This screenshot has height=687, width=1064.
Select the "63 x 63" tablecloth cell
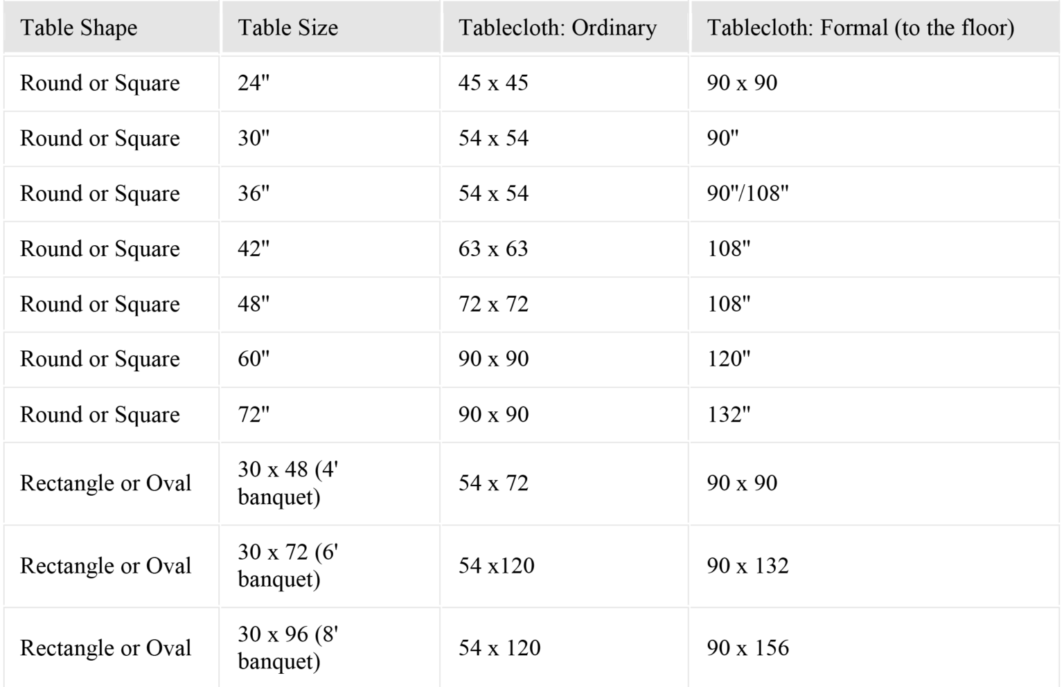point(493,249)
